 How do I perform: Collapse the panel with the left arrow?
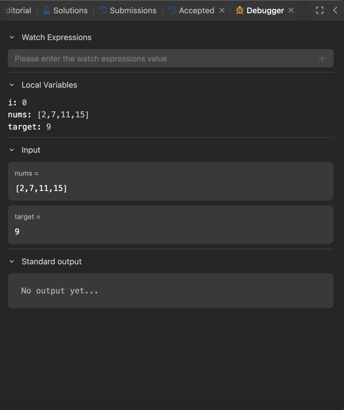click(x=335, y=11)
